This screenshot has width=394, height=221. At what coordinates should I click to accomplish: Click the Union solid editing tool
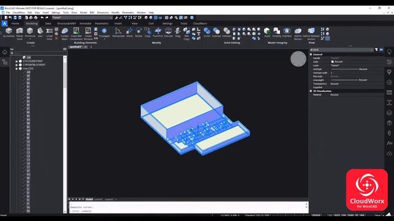point(207,33)
